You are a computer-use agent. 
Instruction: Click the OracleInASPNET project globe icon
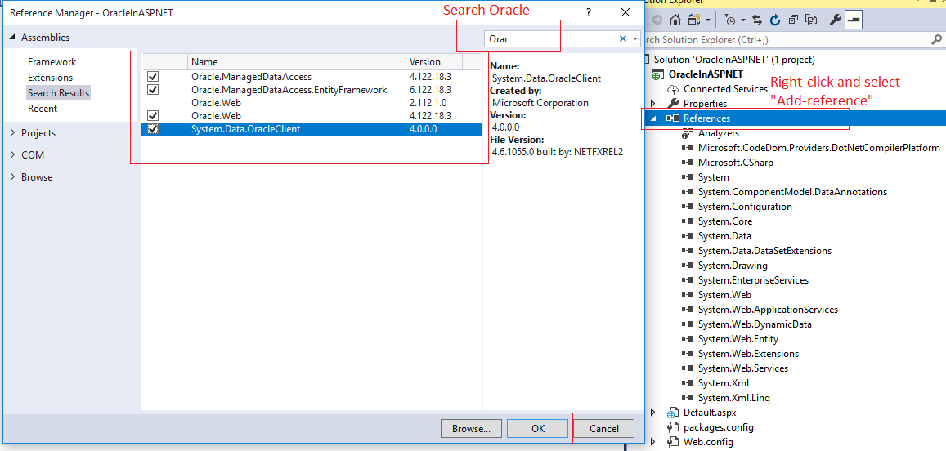pos(658,74)
